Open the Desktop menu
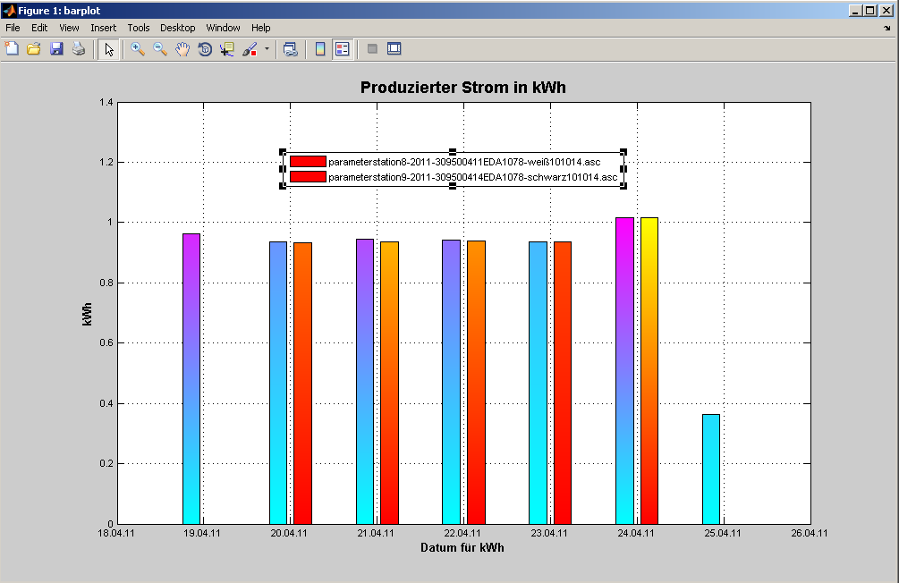This screenshot has width=899, height=583. point(177,28)
